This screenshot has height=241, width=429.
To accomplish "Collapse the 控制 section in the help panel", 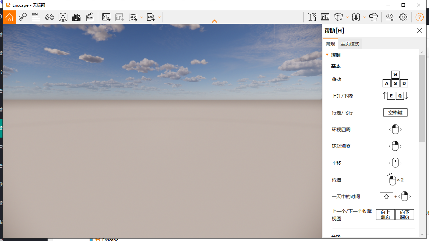I will [x=327, y=55].
